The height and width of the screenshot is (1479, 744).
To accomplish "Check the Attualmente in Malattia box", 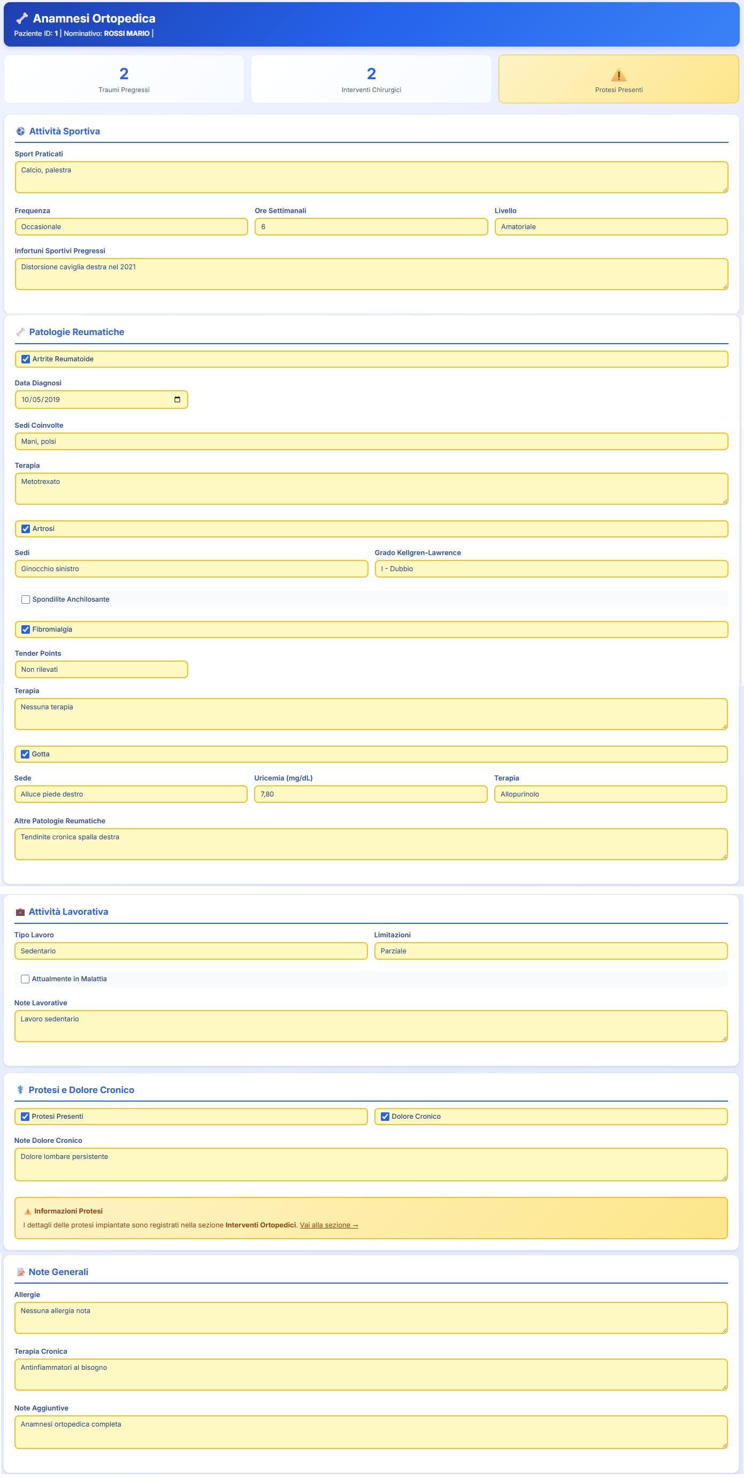I will click(25, 979).
